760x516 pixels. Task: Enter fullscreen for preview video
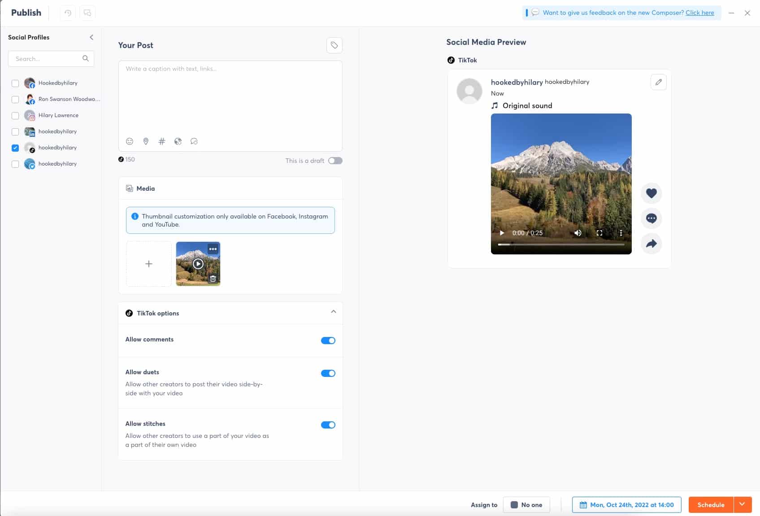[x=599, y=233]
